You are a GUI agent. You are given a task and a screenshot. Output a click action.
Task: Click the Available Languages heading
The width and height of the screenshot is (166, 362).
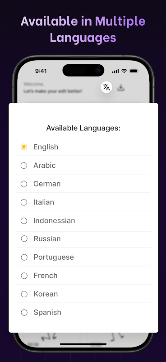click(83, 128)
